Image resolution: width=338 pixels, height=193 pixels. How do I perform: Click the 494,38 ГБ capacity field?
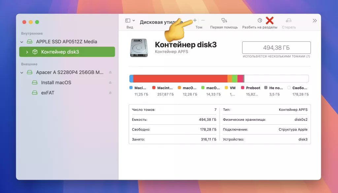[277, 47]
